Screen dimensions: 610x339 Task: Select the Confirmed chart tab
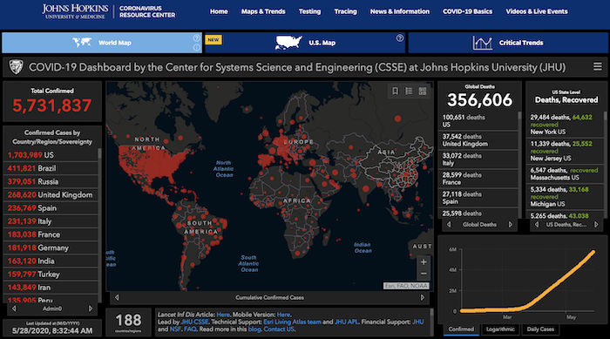pos(461,329)
